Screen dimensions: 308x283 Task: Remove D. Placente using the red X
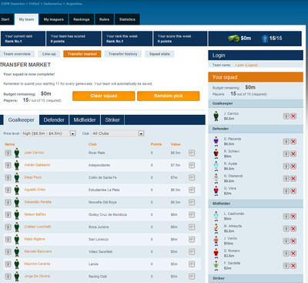[x=293, y=142]
